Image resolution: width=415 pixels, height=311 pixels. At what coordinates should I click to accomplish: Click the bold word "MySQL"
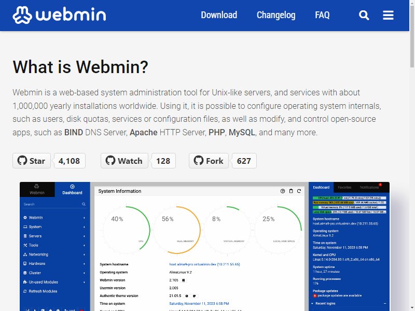(242, 132)
